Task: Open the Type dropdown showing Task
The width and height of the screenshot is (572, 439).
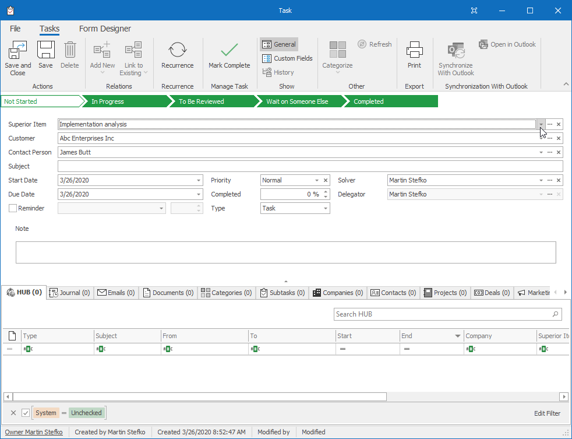Action: point(325,208)
